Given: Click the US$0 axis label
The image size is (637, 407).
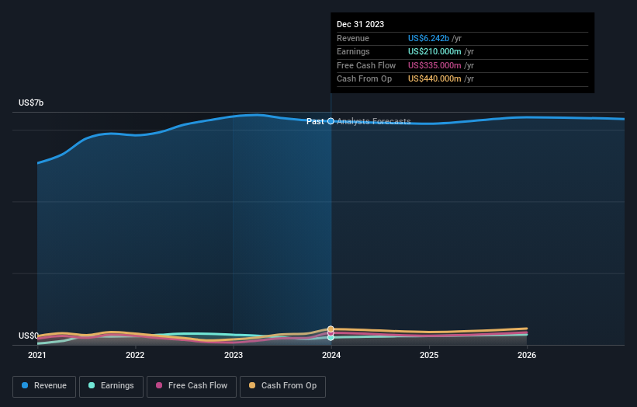Looking at the screenshot, I should click(29, 336).
